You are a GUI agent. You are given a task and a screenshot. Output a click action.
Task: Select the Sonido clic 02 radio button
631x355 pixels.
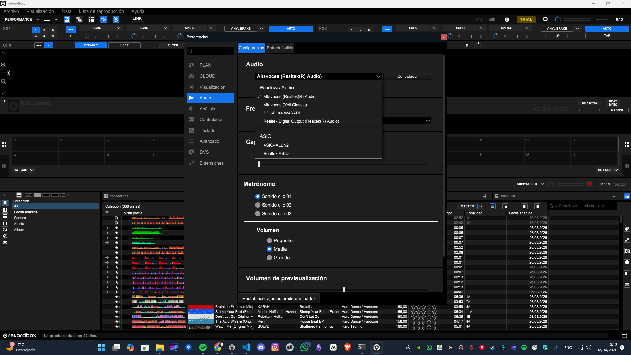click(x=258, y=205)
